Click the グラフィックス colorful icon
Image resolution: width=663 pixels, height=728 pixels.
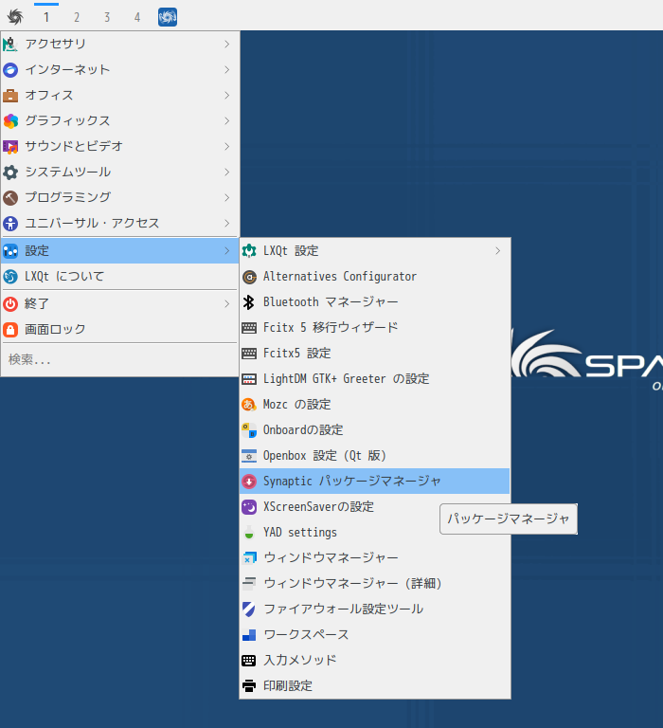point(10,121)
